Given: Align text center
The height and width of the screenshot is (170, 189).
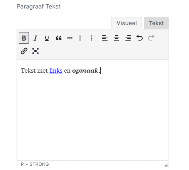Looking at the screenshot, I should pyautogui.click(x=116, y=38).
